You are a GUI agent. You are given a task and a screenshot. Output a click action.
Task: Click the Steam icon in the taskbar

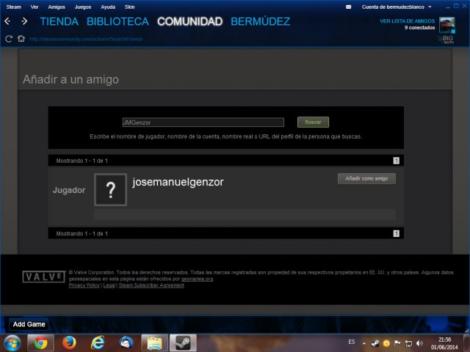tap(184, 342)
